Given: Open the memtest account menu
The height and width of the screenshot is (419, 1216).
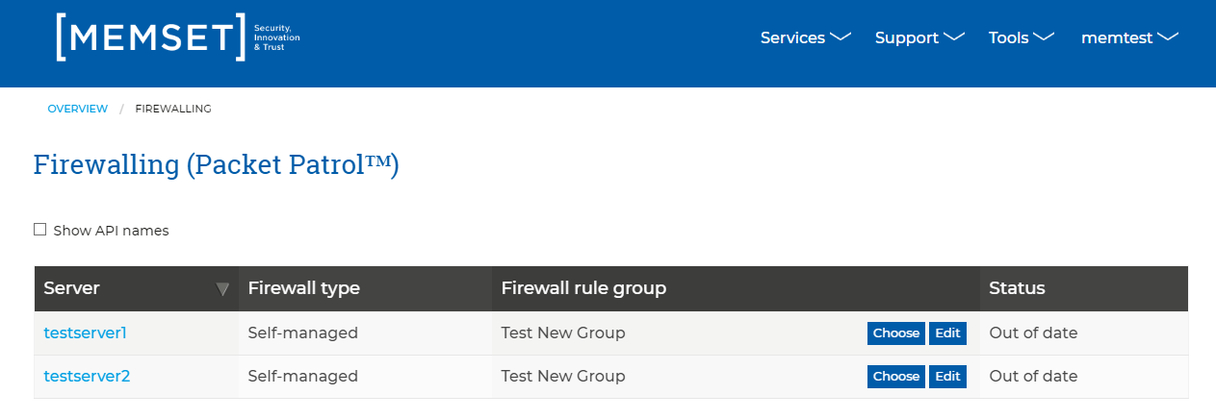Looking at the screenshot, I should [x=1130, y=37].
